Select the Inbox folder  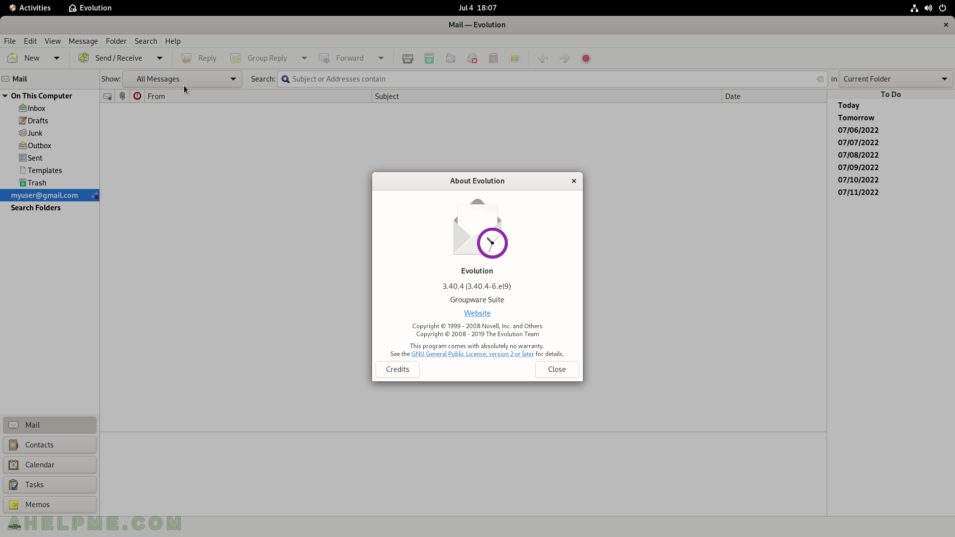[x=50, y=108]
